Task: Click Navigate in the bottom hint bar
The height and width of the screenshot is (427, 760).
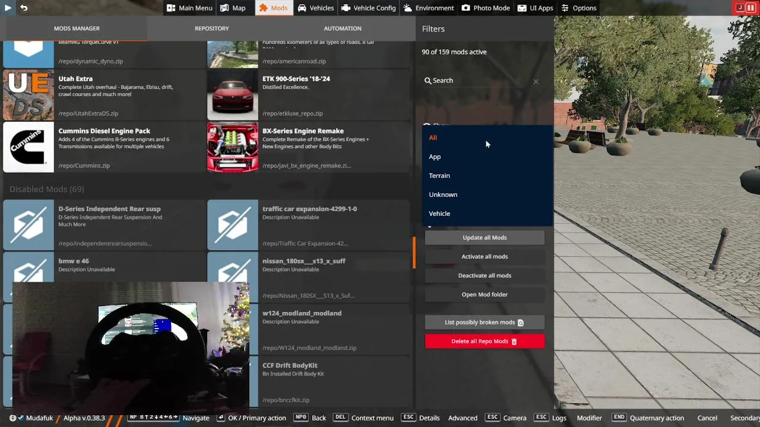Action: coord(196,418)
